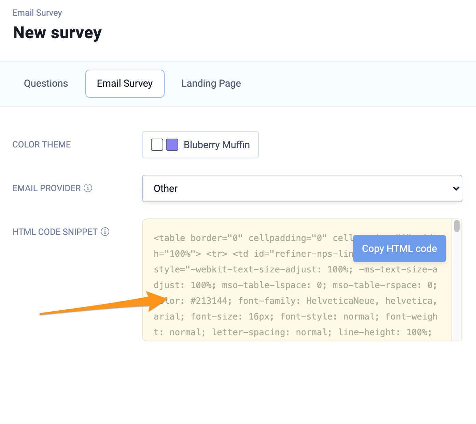Open the Bluberry Muffin theme name selector

[x=216, y=145]
